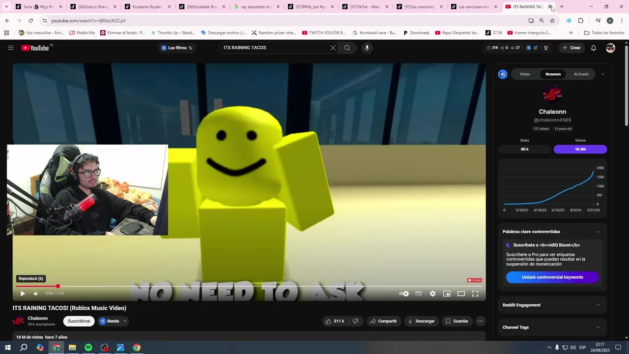Open vidIQ list icon with blue dot

tap(536, 48)
